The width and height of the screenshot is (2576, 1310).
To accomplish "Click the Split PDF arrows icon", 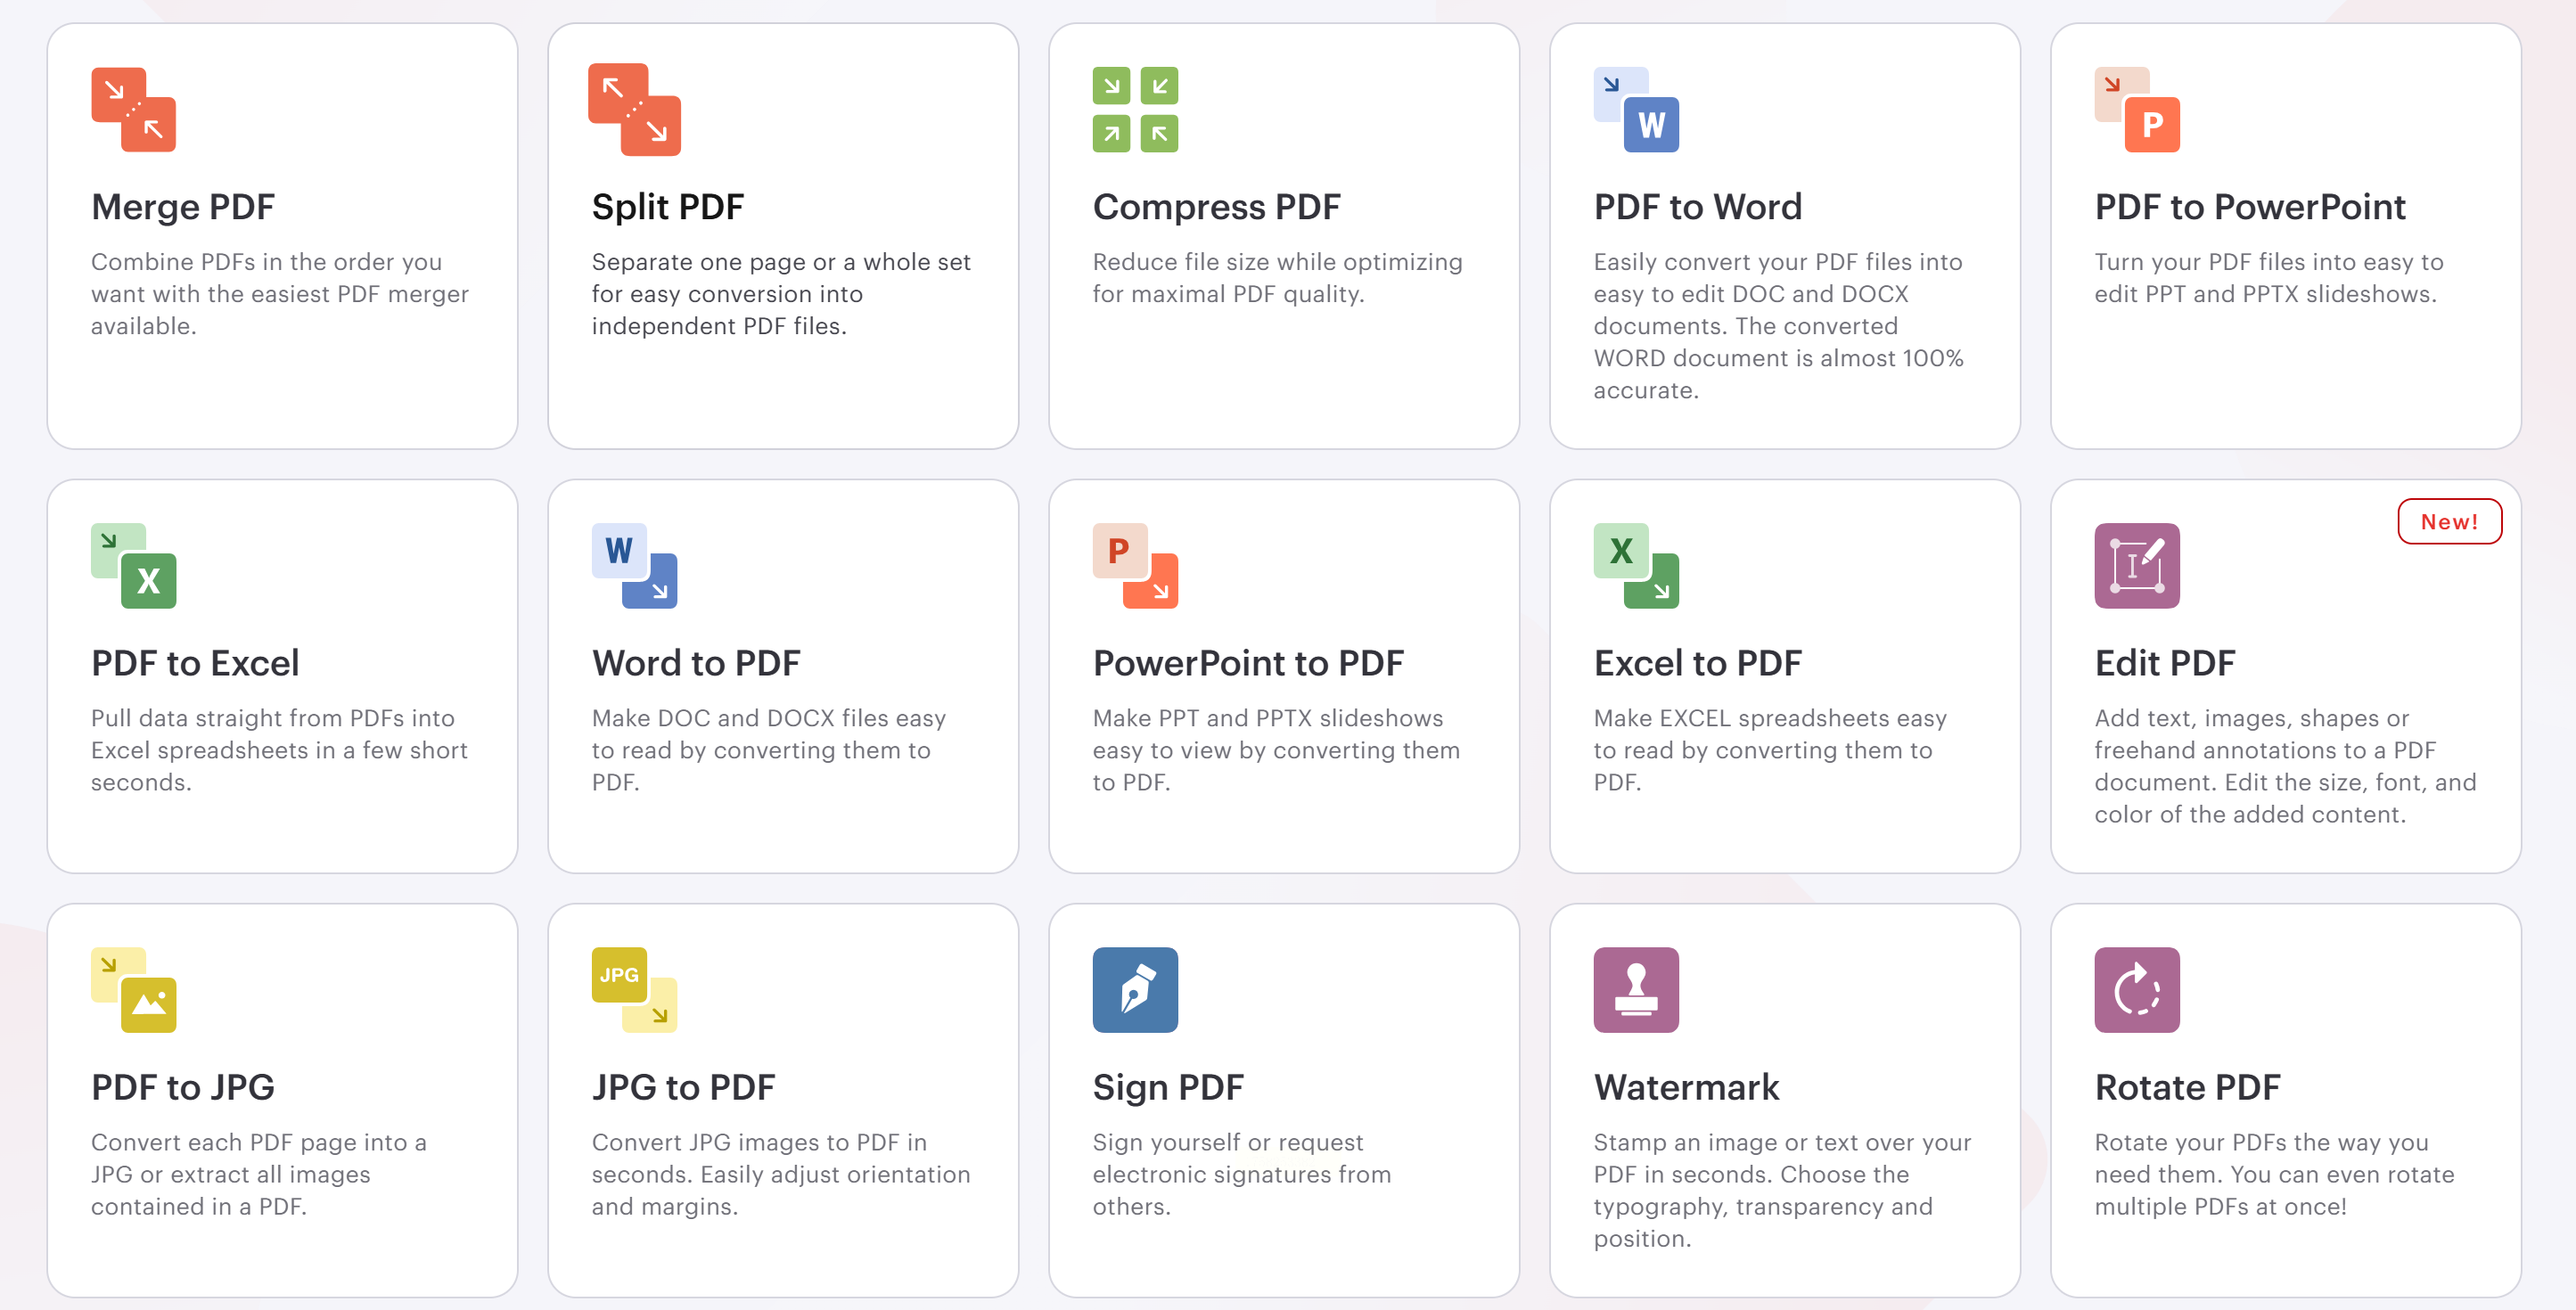I will [x=634, y=110].
